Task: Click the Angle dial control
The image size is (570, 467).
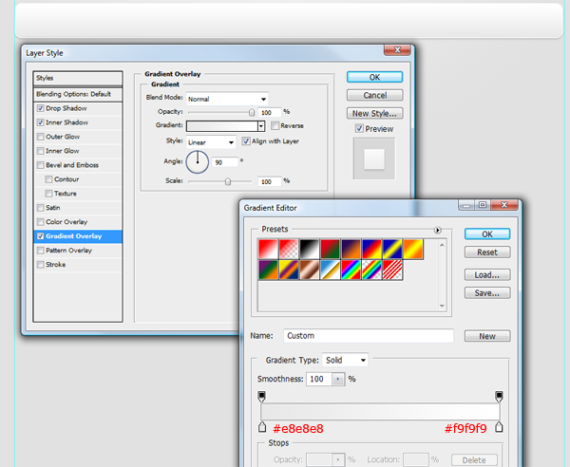Action: 198,162
